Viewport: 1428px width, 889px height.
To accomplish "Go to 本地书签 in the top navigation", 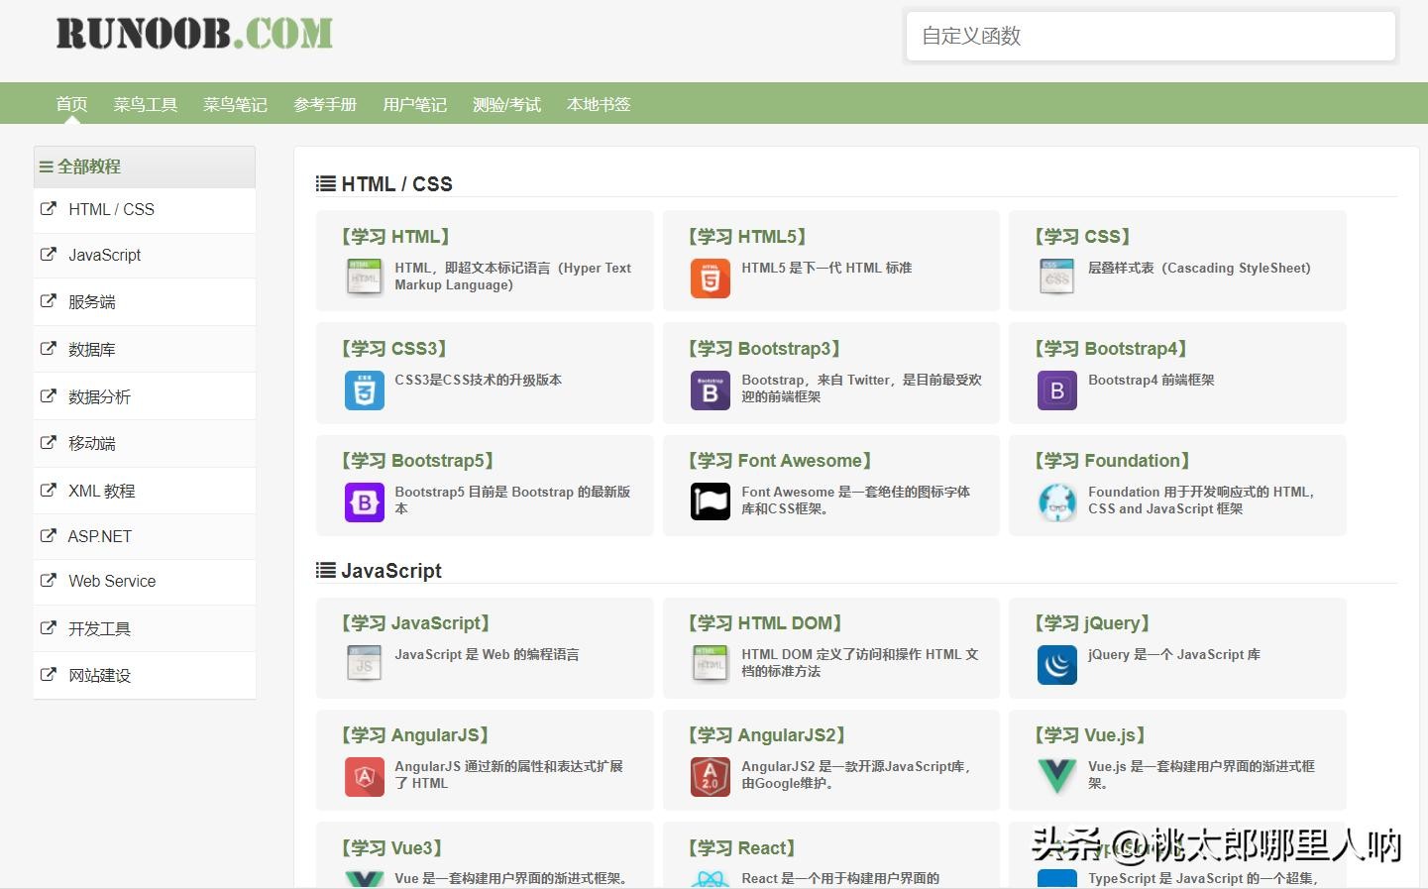I will pos(599,104).
